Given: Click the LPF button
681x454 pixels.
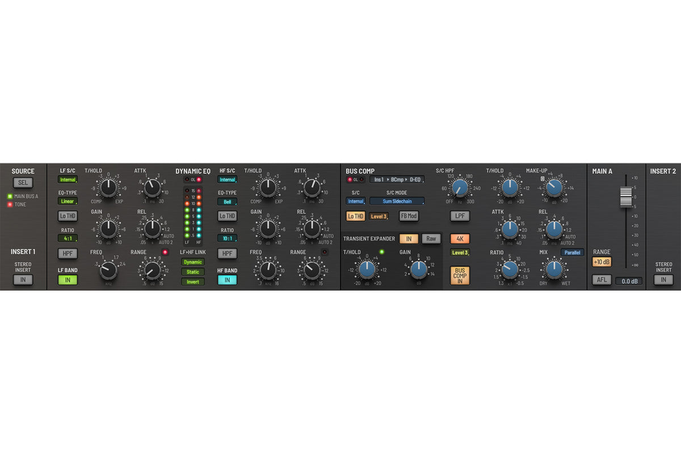Looking at the screenshot, I should click(x=460, y=216).
